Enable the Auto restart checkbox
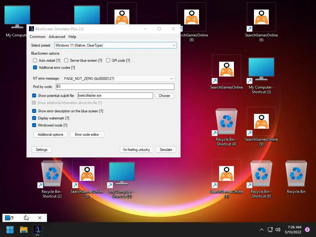This screenshot has width=316, height=237. pos(35,60)
